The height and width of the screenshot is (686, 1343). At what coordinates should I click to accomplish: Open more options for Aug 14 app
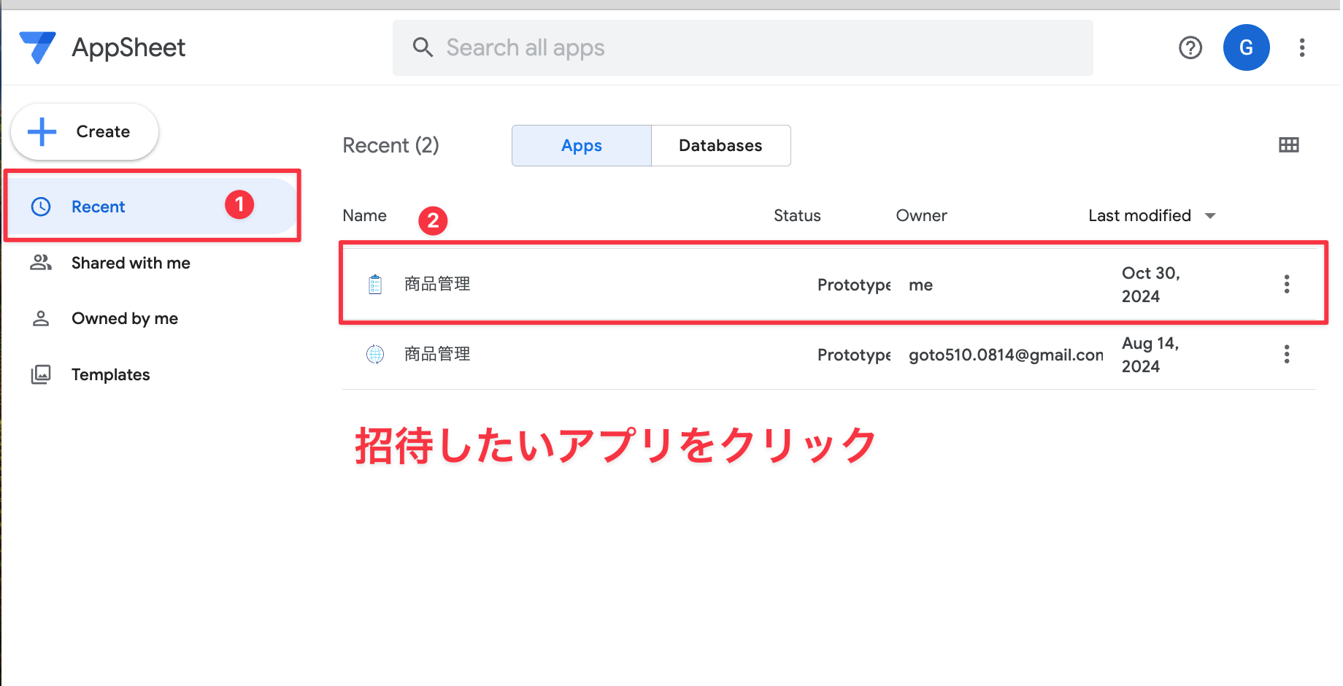(1287, 354)
